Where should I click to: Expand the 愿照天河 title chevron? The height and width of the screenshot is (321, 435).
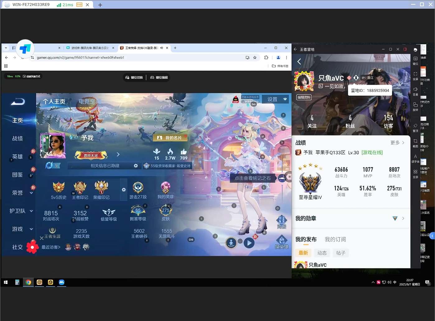pyautogui.click(x=118, y=154)
